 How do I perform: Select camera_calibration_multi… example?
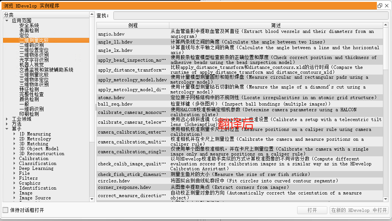click(x=132, y=142)
